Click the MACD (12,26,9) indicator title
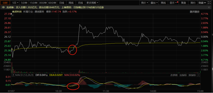The height and width of the screenshot is (93, 213). pos(24,75)
